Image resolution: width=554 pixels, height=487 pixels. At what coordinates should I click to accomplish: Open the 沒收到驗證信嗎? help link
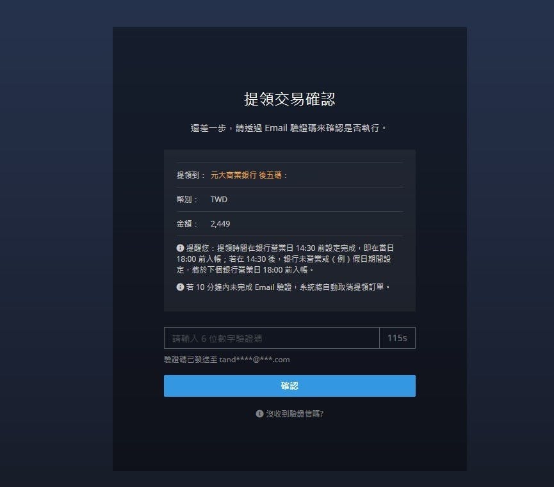click(295, 413)
